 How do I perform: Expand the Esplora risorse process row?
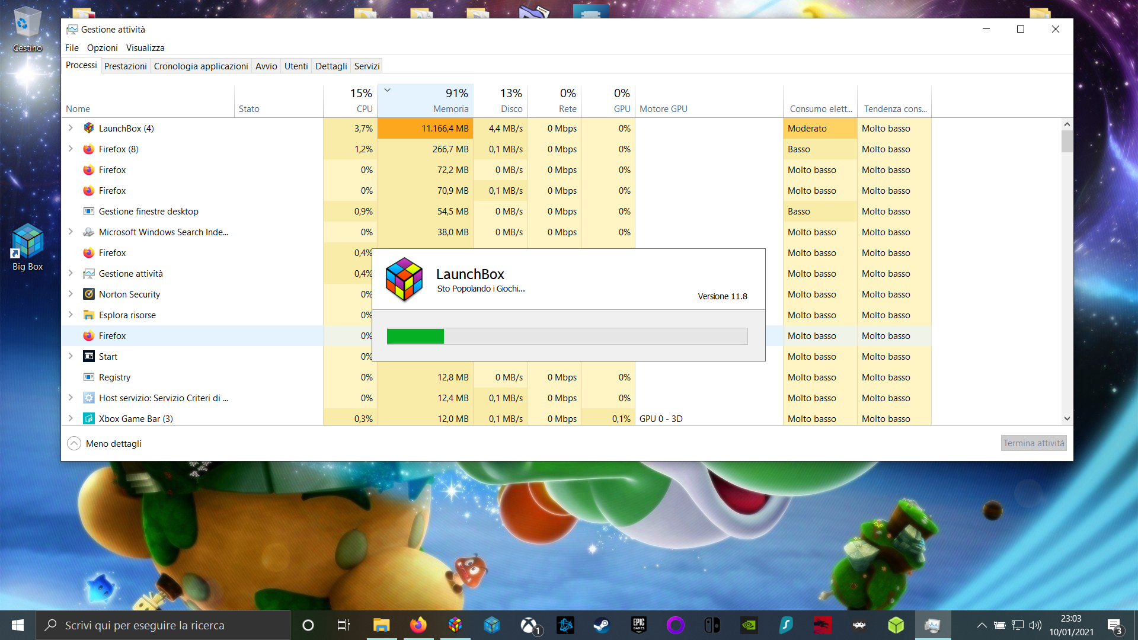click(x=71, y=315)
